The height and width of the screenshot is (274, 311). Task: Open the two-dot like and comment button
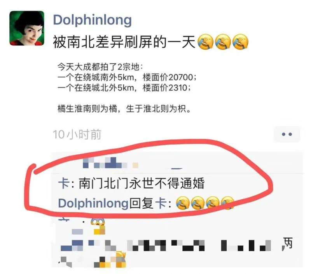pos(287,134)
